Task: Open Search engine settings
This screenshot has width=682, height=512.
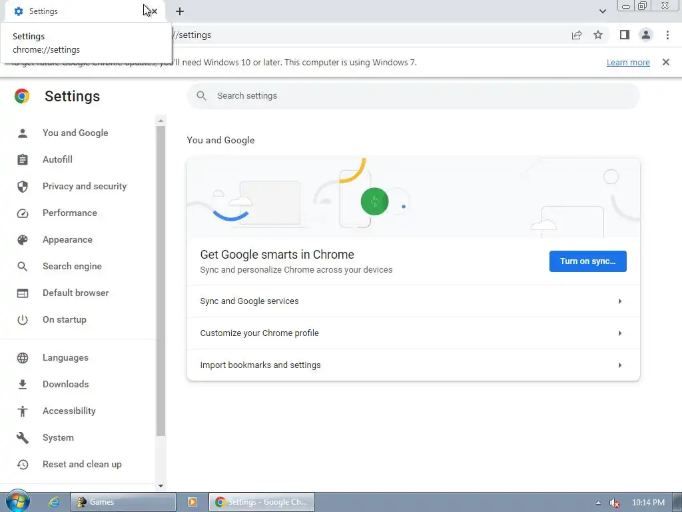Action: click(x=72, y=267)
